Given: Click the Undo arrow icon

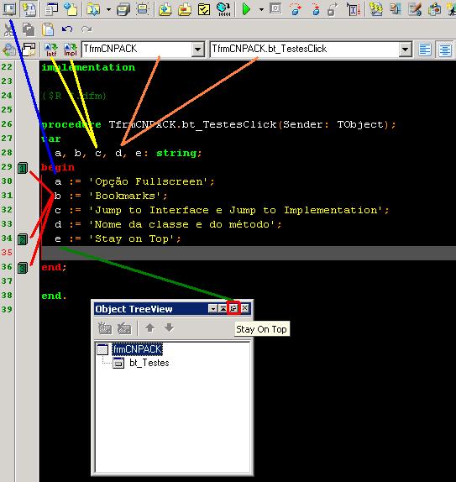Looking at the screenshot, I should click(x=67, y=29).
